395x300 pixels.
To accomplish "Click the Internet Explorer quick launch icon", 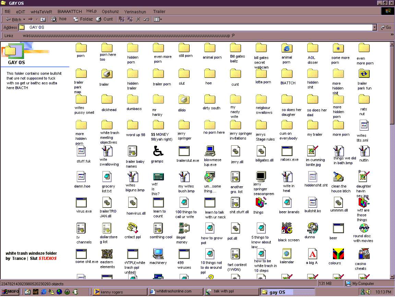I will tap(44, 292).
